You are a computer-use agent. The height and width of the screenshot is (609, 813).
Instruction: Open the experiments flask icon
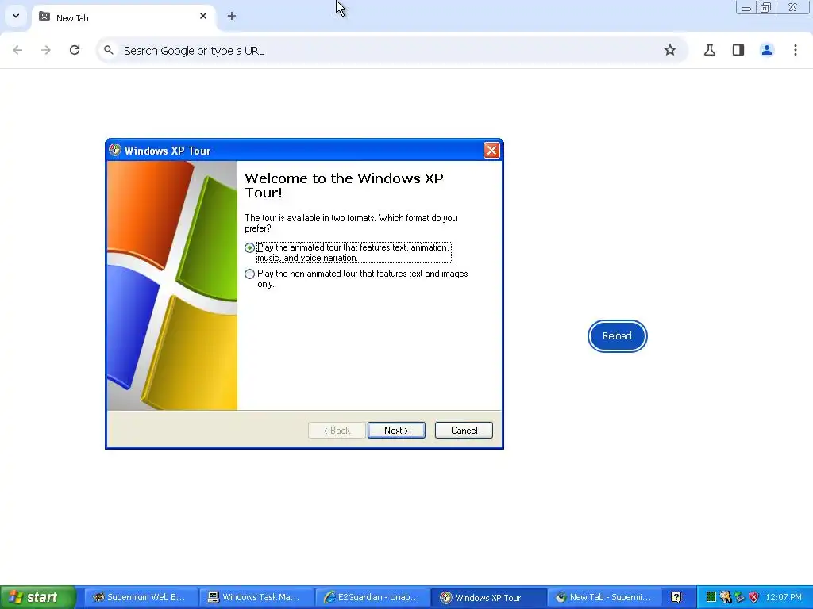click(710, 50)
